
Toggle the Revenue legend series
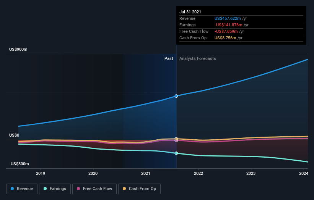pos(22,189)
